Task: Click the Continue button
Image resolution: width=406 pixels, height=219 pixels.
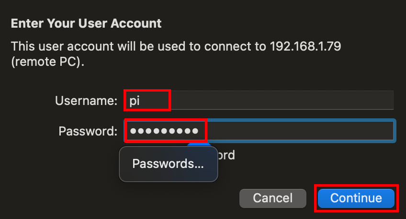Action: tap(356, 198)
